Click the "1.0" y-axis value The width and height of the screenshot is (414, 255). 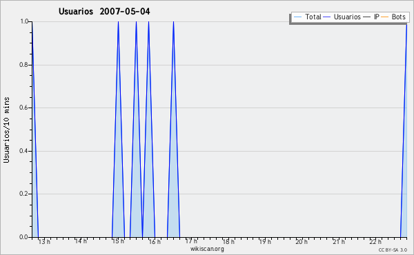[x=24, y=21]
